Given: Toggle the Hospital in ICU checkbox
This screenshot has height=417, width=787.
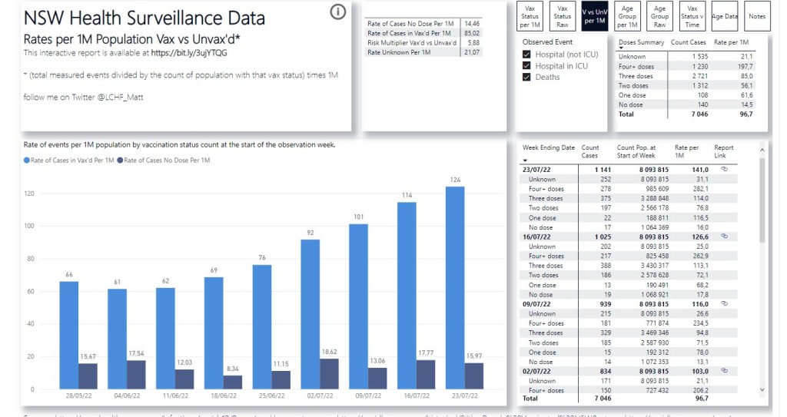Looking at the screenshot, I should point(526,66).
